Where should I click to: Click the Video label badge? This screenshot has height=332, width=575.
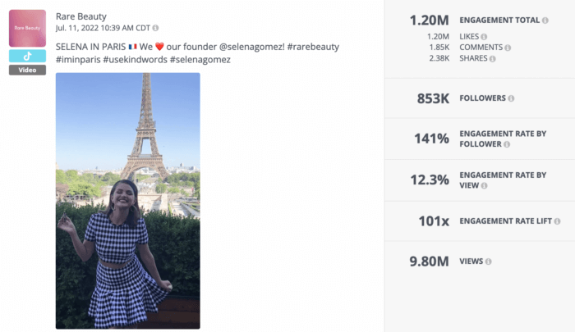click(27, 70)
